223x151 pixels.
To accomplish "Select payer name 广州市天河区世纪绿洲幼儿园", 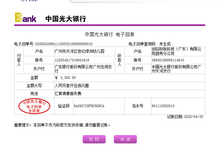I will tap(79, 51).
